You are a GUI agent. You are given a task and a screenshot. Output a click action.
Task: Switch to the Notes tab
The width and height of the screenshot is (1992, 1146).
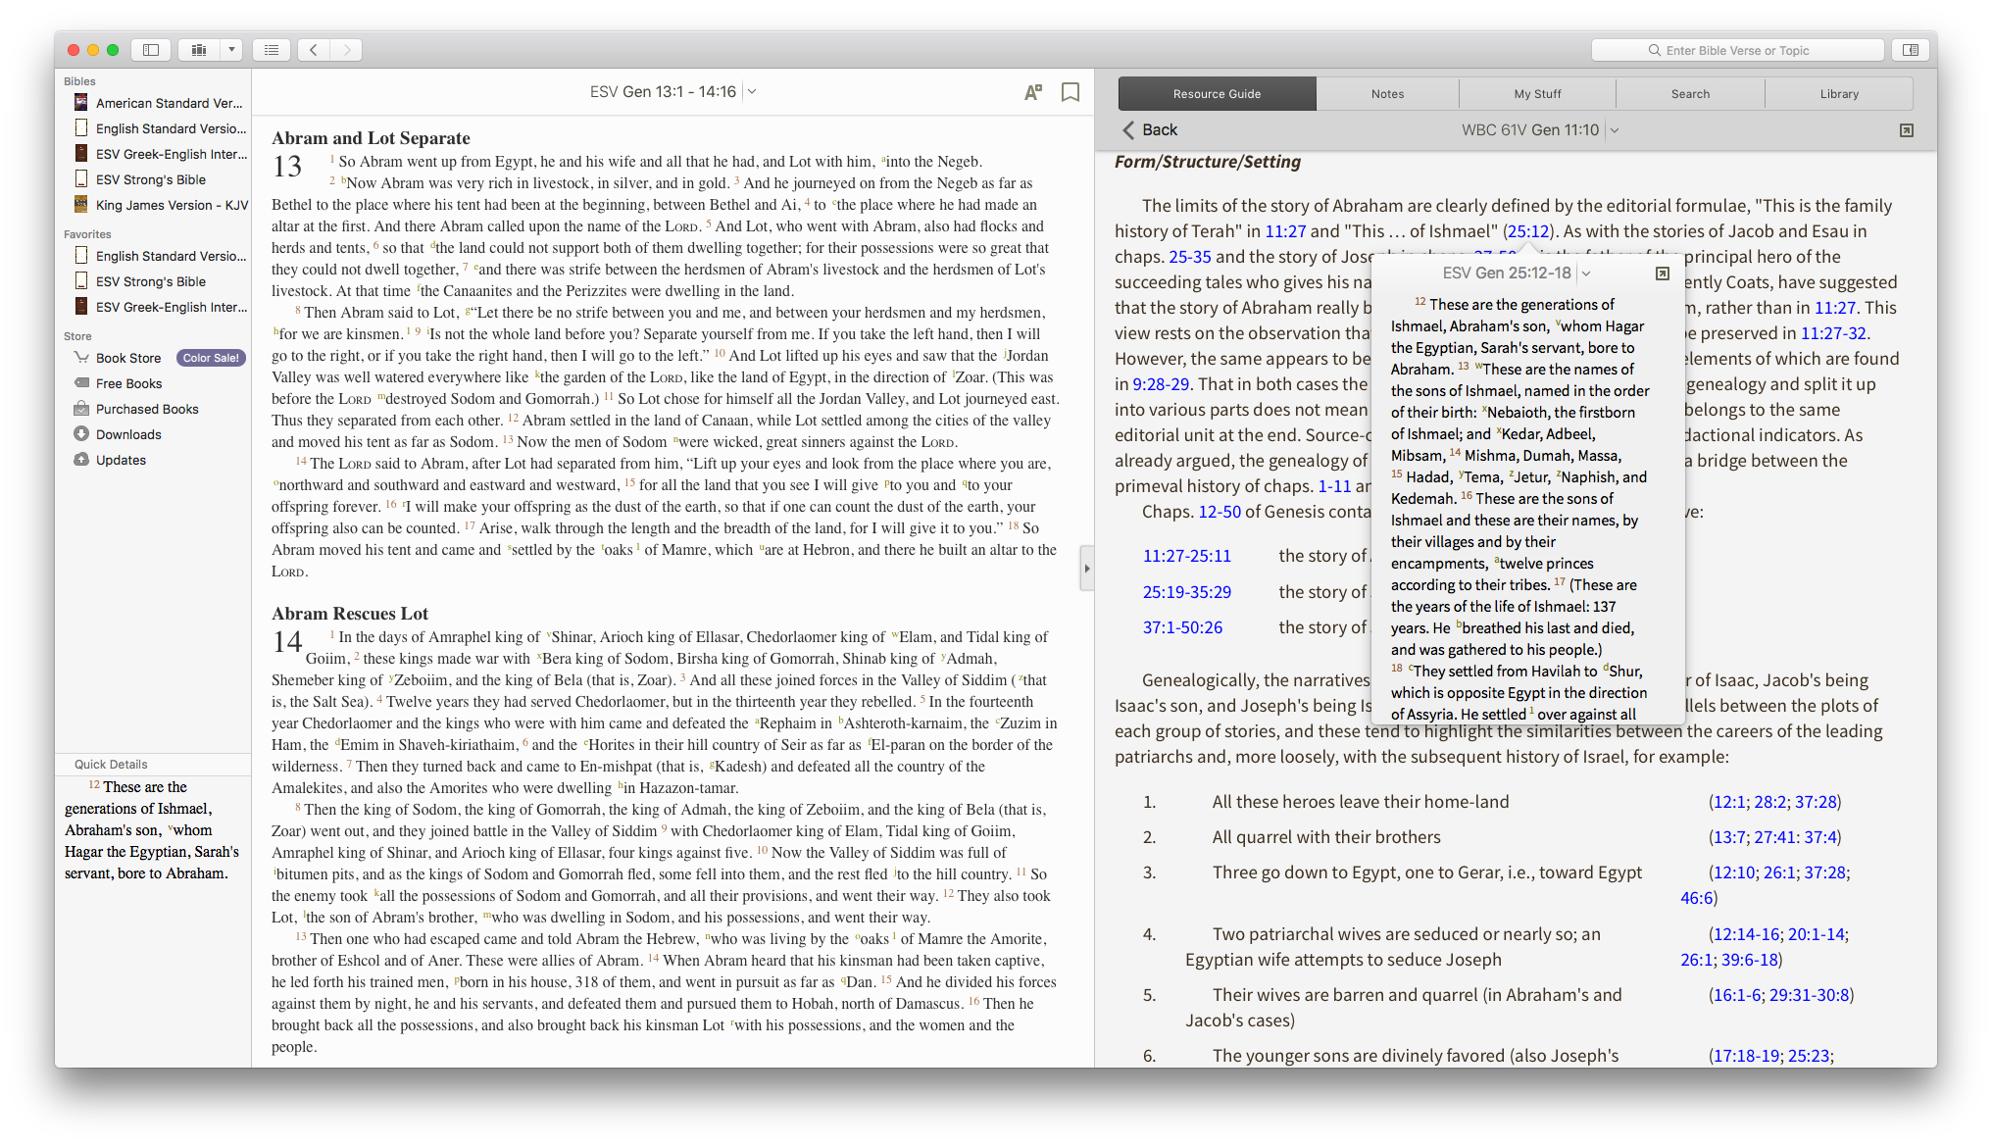[x=1387, y=94]
